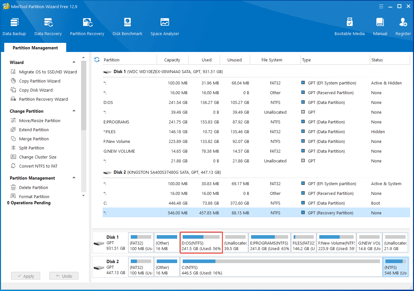Select the Partition Management tab
Viewport: 414px width, 291px height.
pyautogui.click(x=35, y=48)
